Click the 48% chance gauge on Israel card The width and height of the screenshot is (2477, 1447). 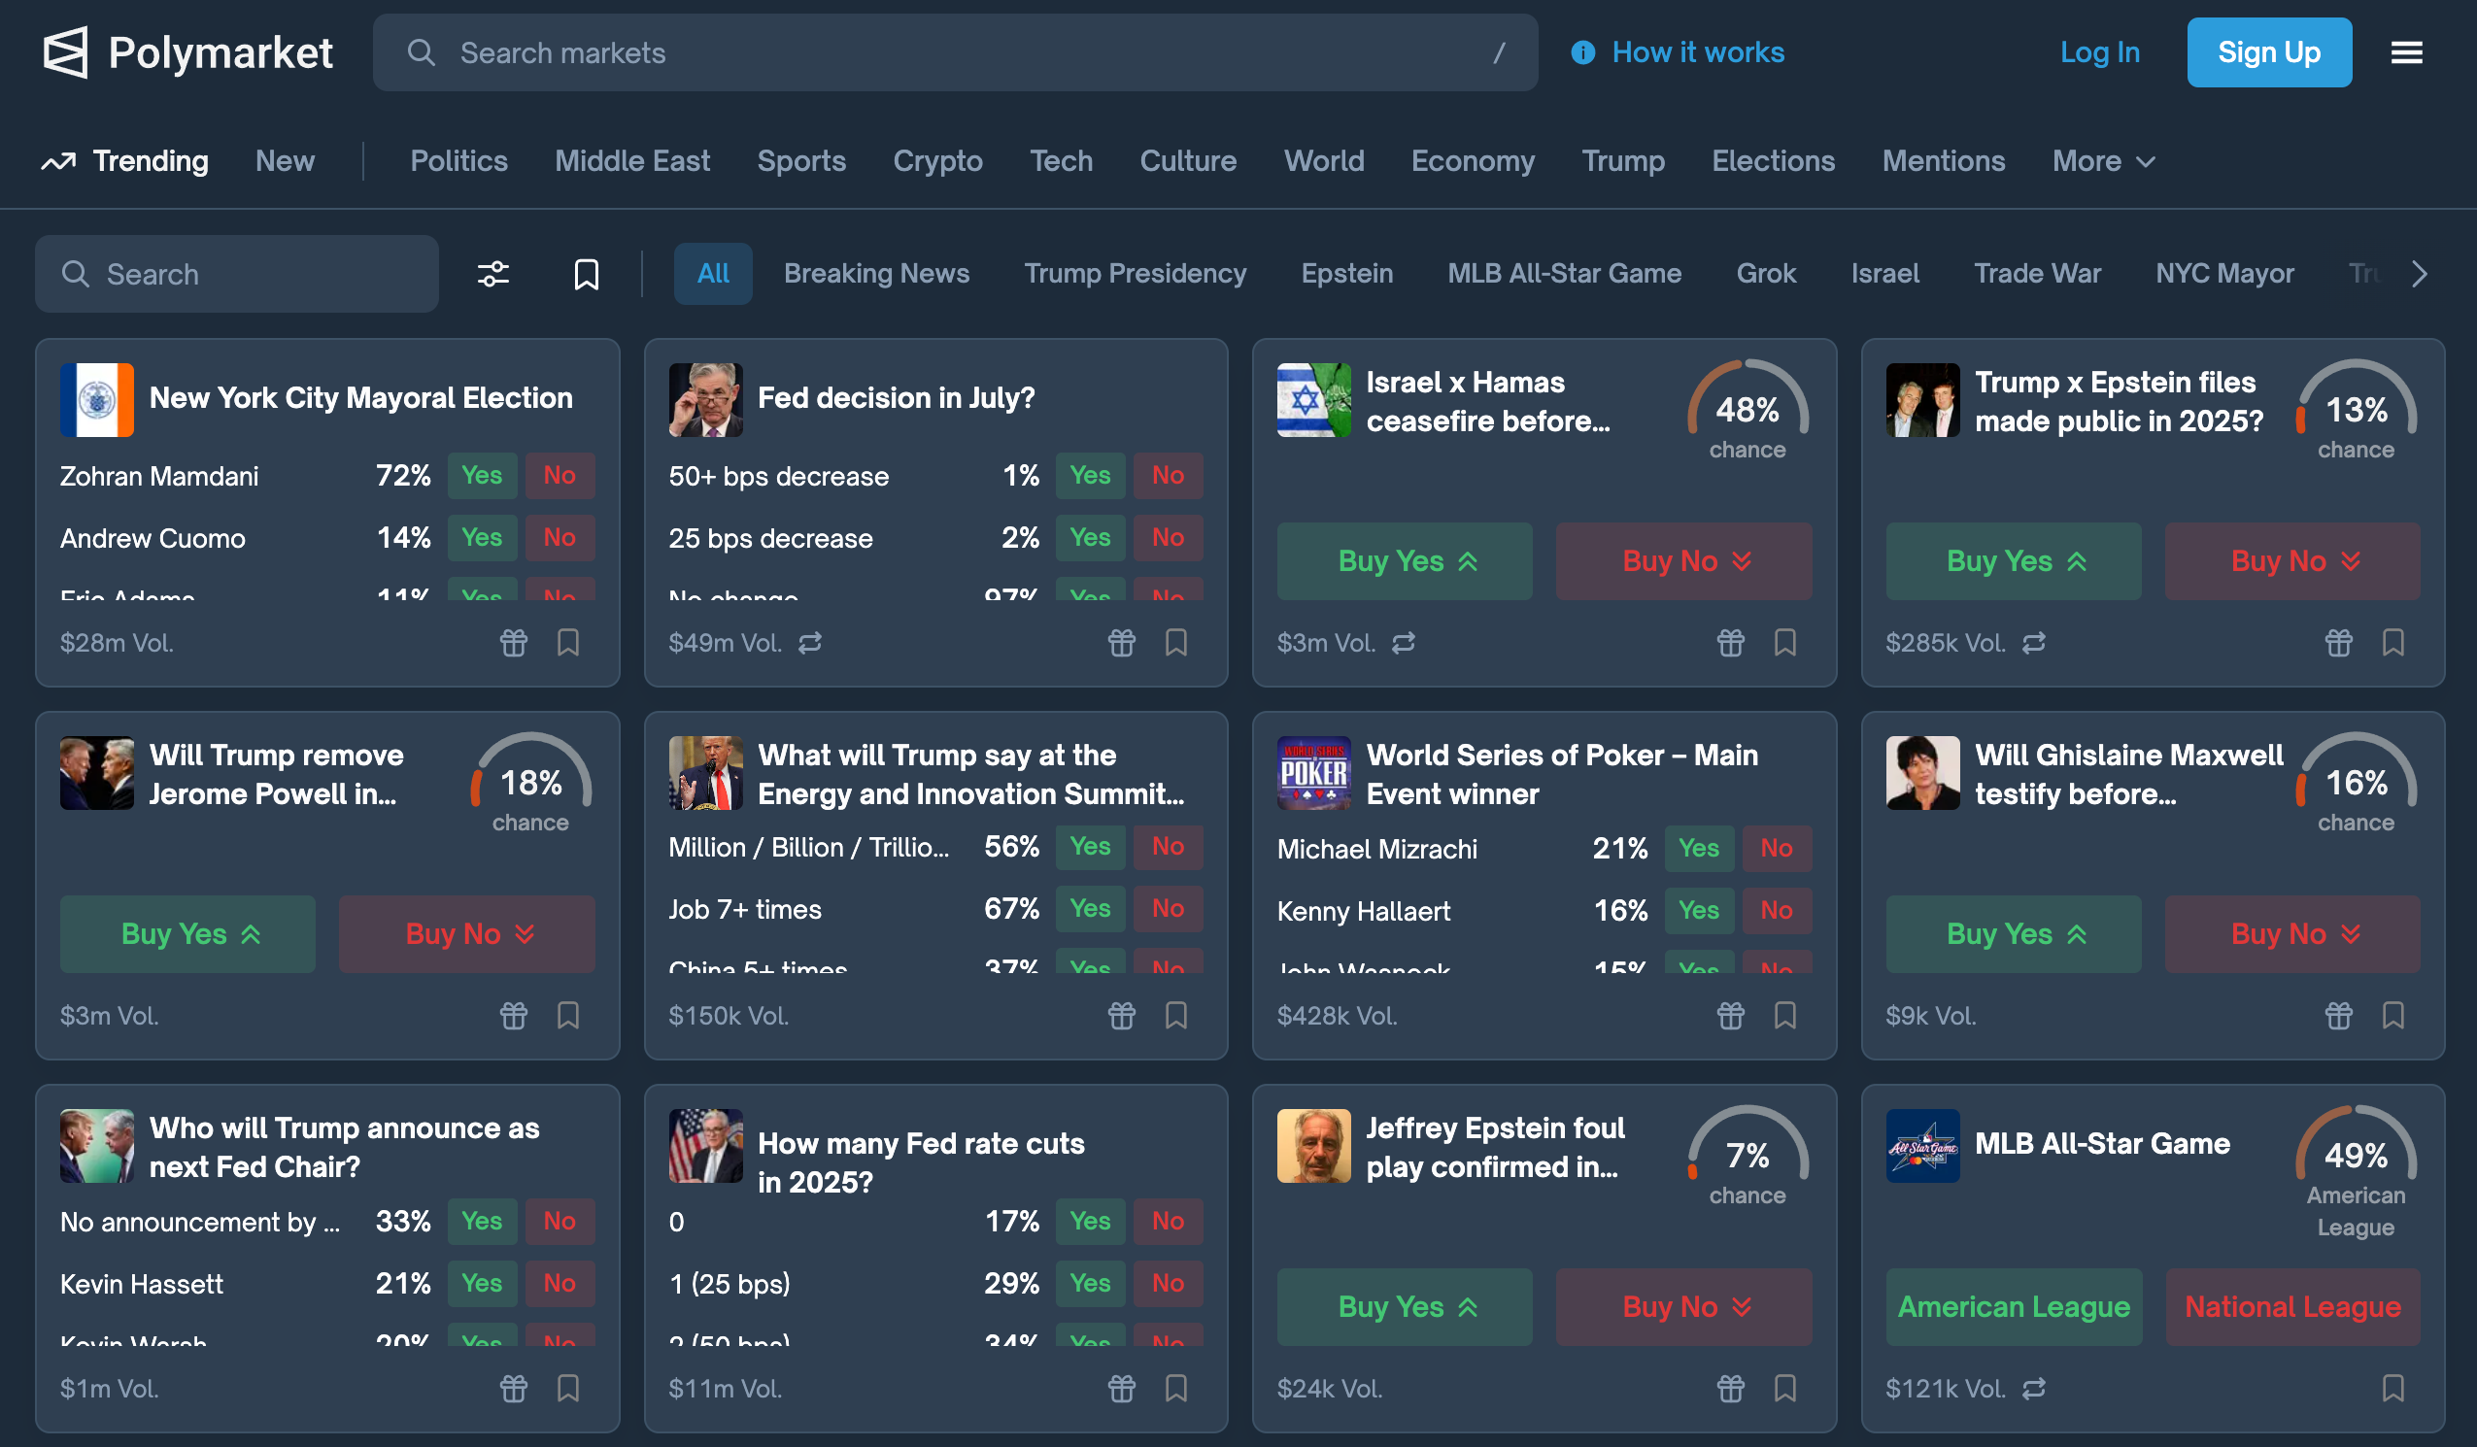pos(1747,408)
